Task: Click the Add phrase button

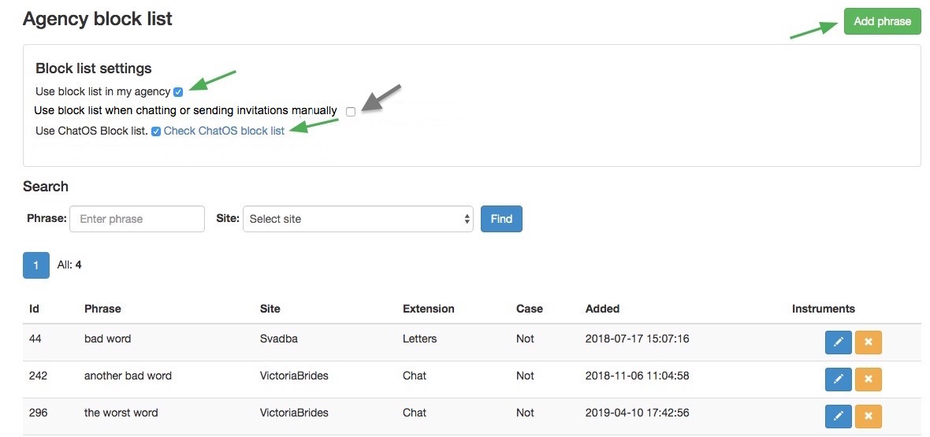Action: 882,21
